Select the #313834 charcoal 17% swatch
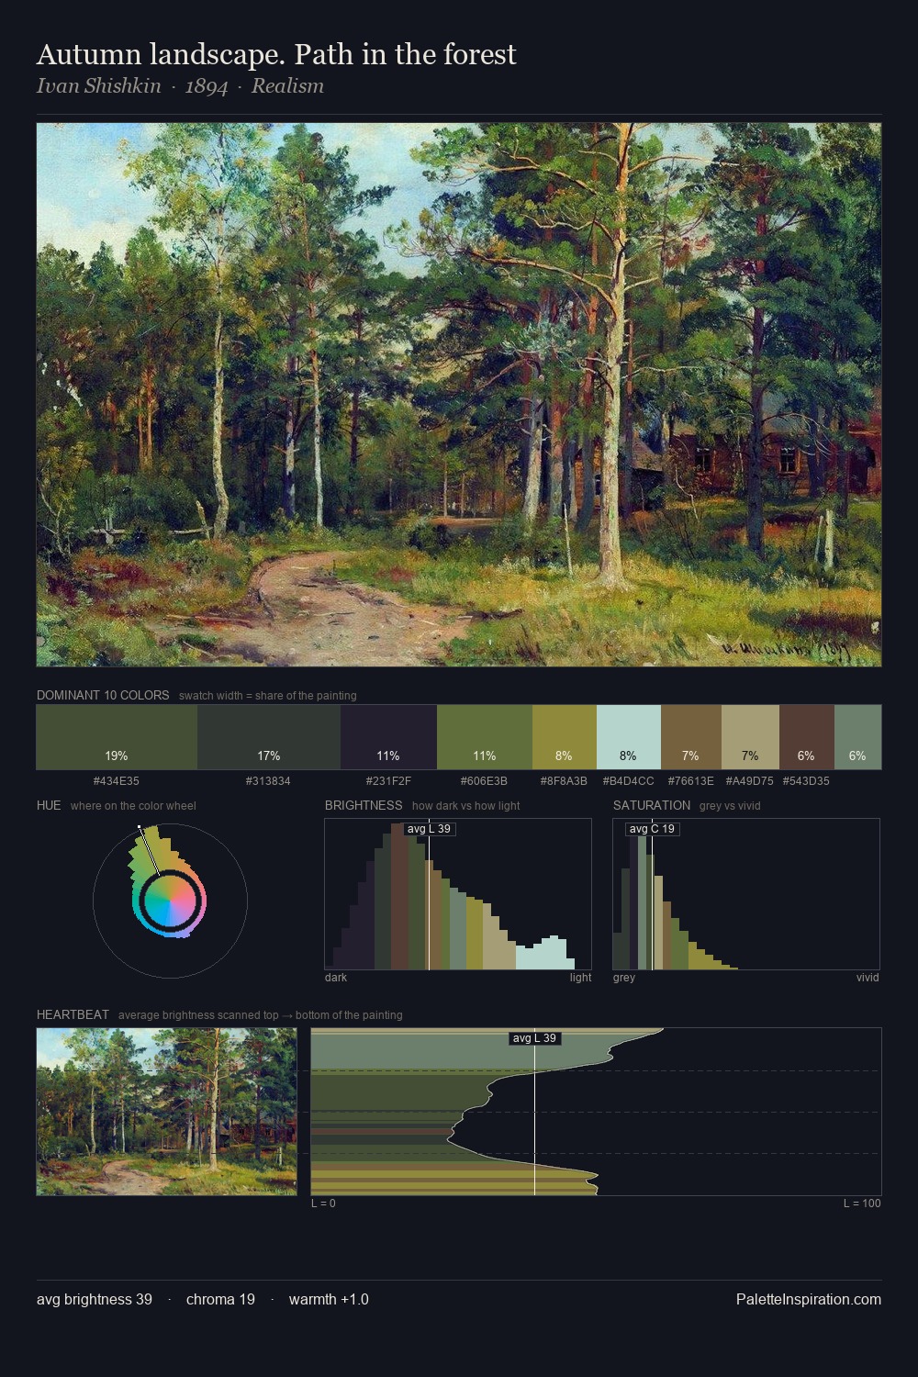The image size is (918, 1377). [x=269, y=737]
